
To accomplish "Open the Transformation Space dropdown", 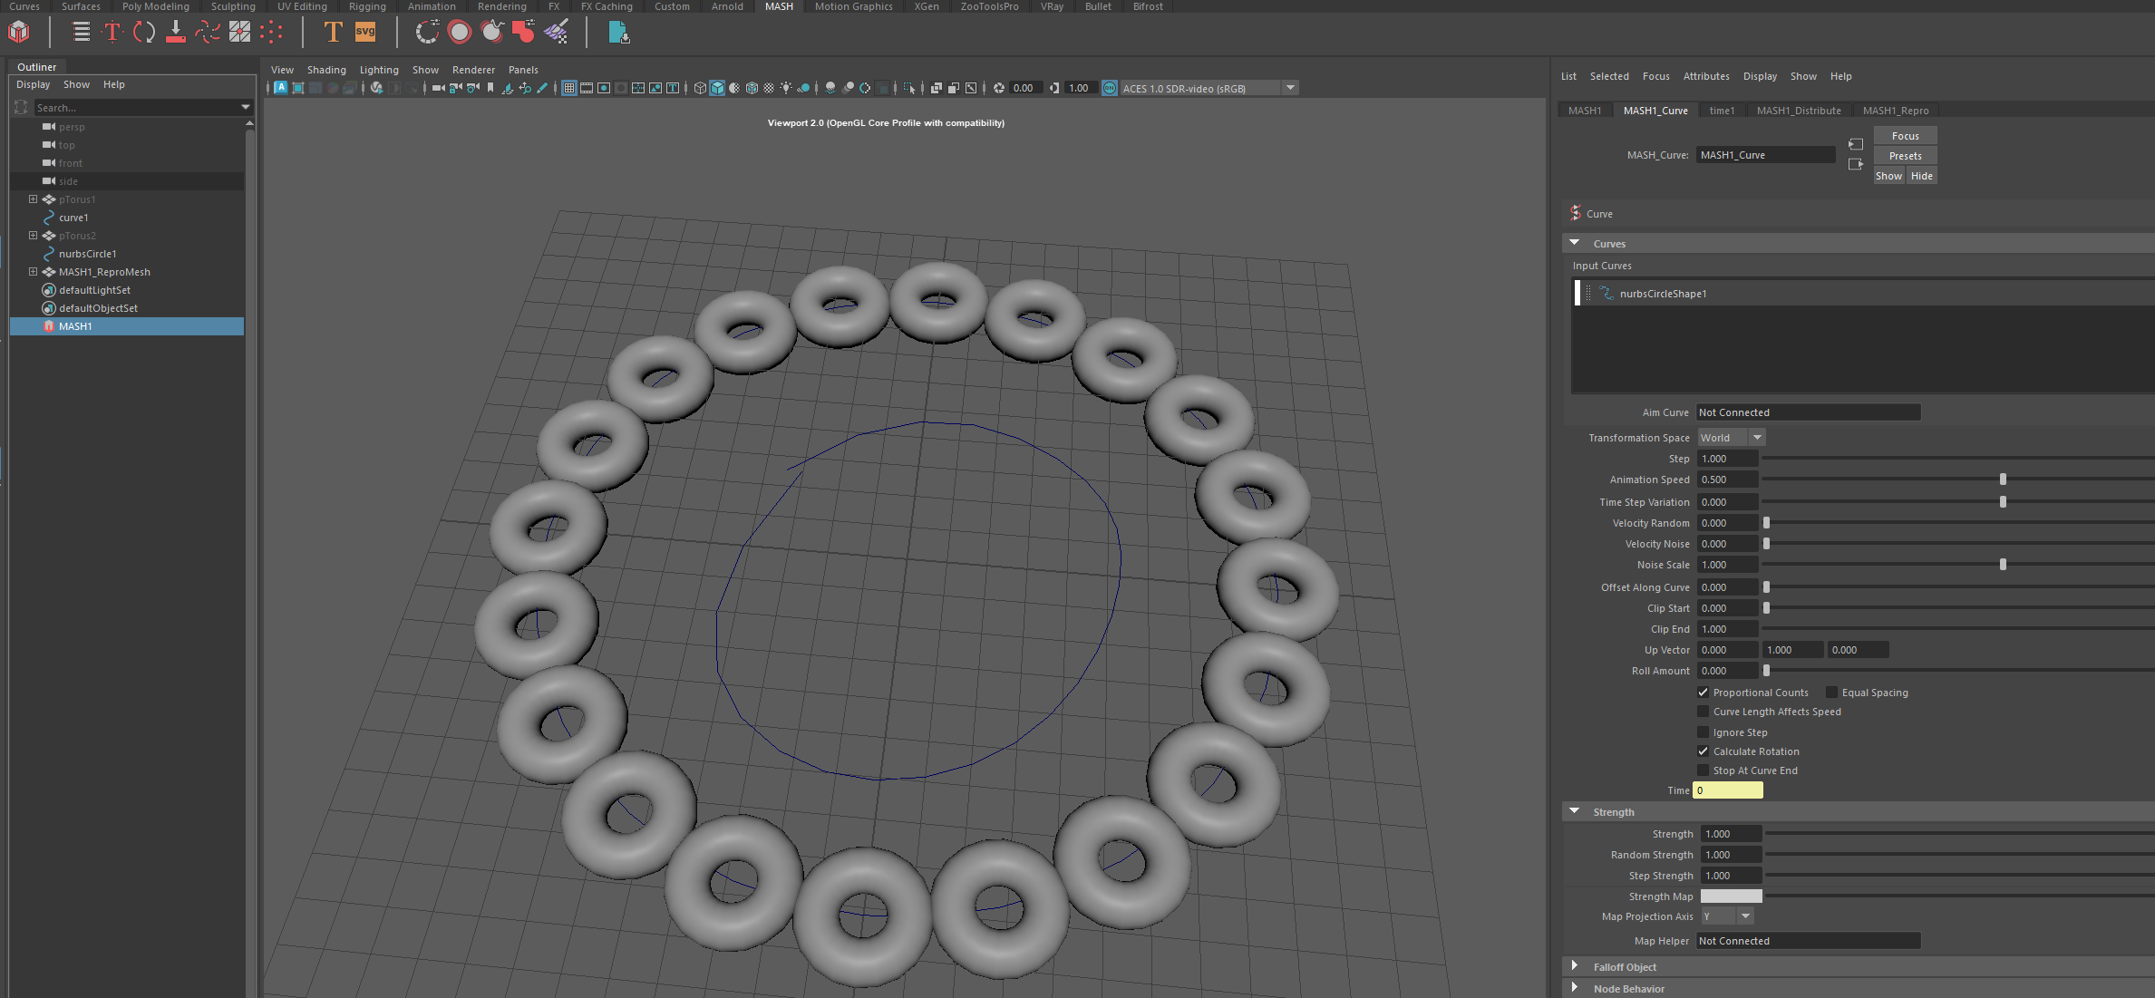I will [x=1756, y=437].
